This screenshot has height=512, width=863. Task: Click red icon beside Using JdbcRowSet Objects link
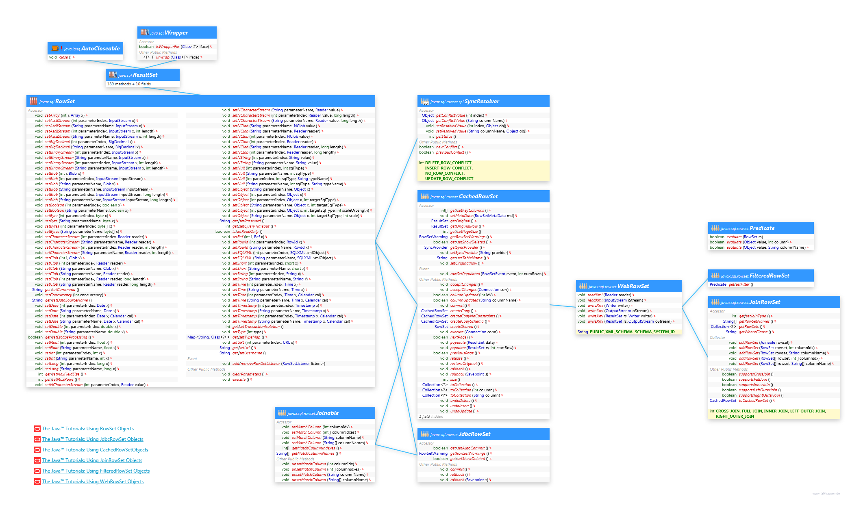pos(37,439)
